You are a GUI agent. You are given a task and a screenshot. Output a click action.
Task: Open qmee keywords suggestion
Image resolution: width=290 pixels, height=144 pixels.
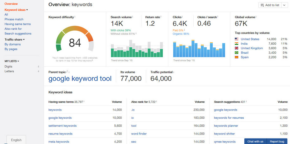pos(225,141)
